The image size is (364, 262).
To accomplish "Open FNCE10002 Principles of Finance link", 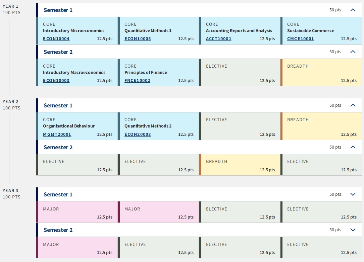I will [137, 81].
